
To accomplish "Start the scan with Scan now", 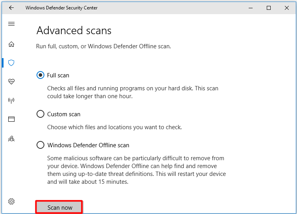I will (59, 207).
